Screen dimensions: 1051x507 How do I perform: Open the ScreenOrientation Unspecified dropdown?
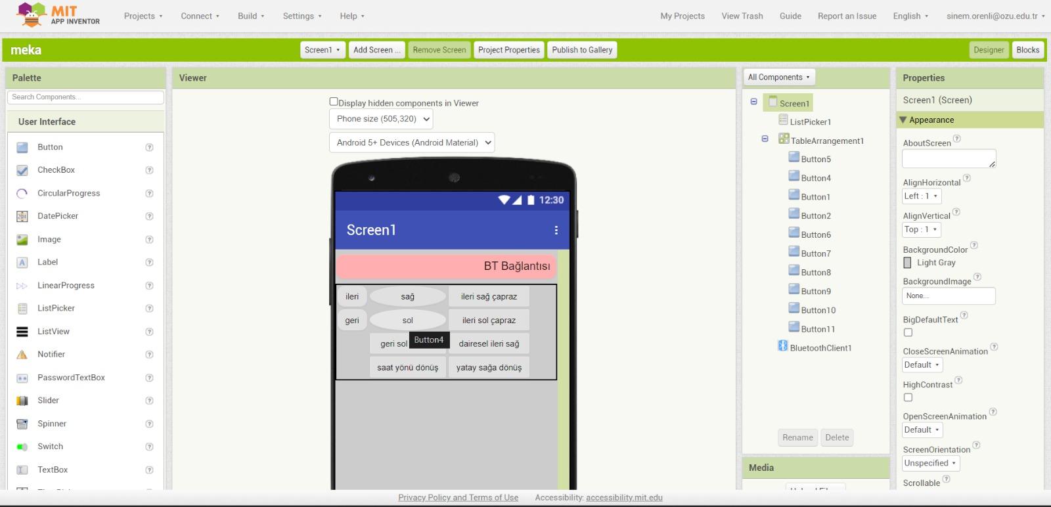(x=931, y=463)
